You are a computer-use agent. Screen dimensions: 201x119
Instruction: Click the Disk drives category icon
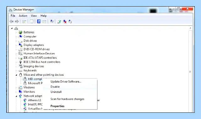(x=20, y=41)
